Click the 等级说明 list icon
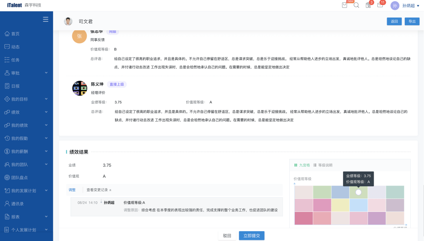The height and width of the screenshot is (241, 424). 315,165
